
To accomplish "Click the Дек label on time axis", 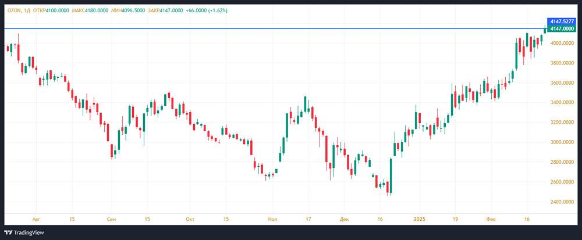I will (345, 219).
